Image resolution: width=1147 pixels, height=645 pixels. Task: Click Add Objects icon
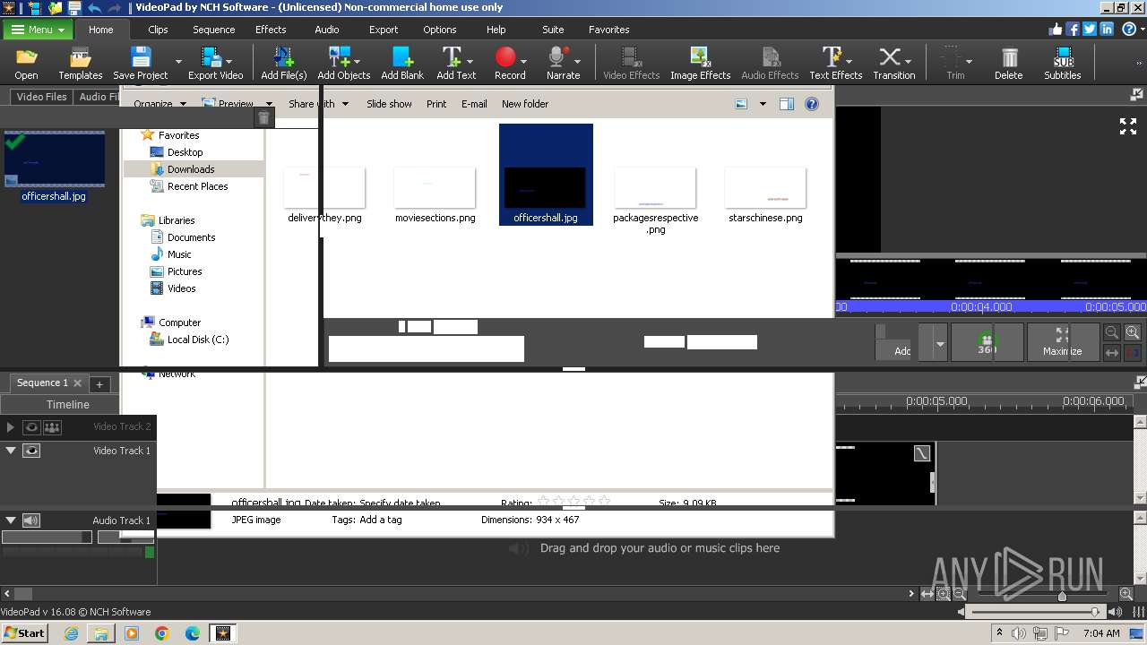point(339,63)
